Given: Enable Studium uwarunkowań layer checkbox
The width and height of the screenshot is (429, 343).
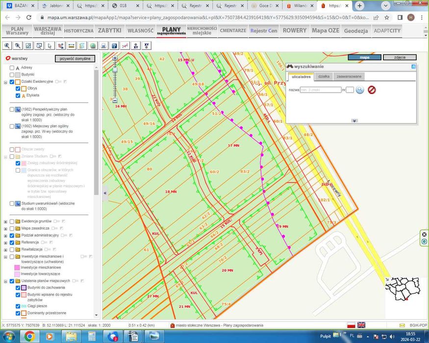Looking at the screenshot, I should [x=12, y=203].
